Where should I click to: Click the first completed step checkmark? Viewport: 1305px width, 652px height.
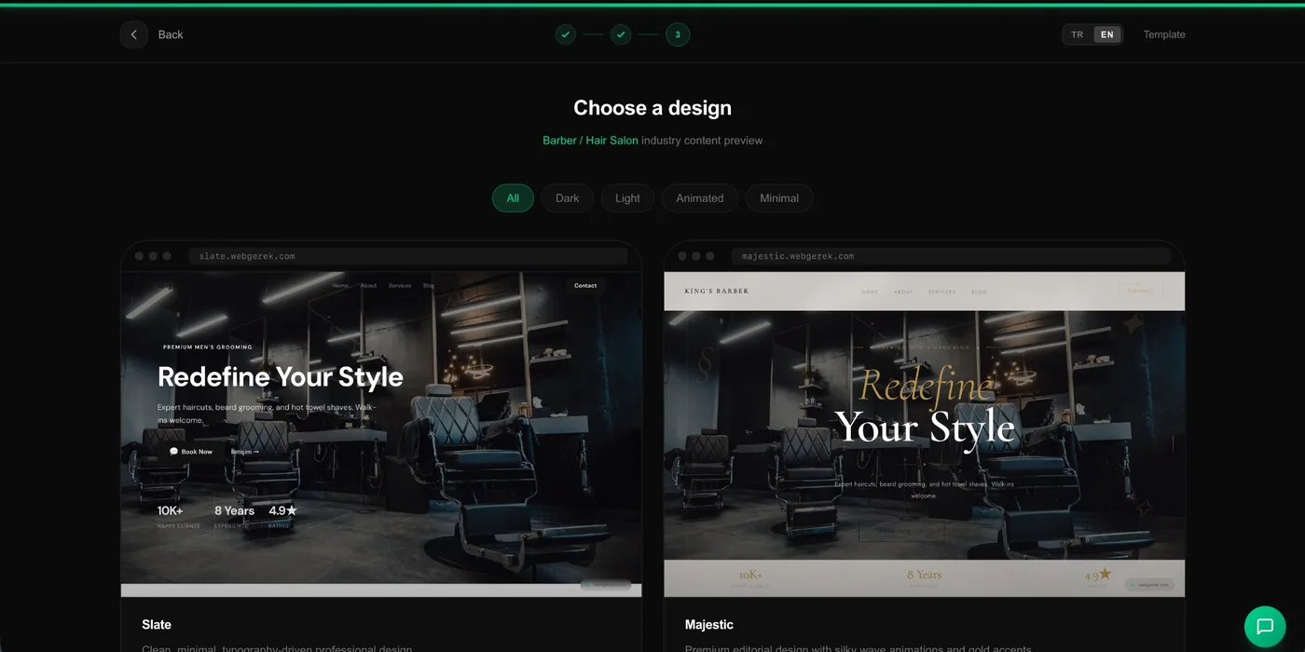[565, 34]
